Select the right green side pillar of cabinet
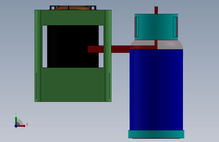The height and width of the screenshot is (142, 219). click(x=108, y=56)
